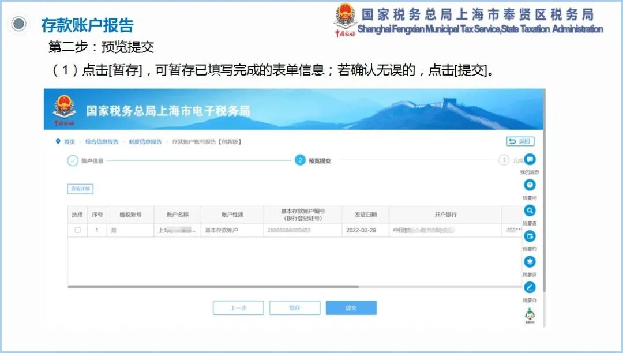Click the date cell 2022-02-28

pos(366,230)
